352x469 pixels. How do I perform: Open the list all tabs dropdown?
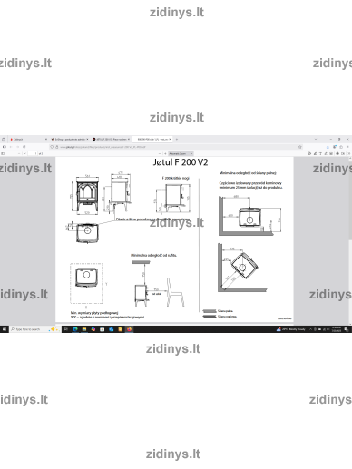[x=316, y=139]
